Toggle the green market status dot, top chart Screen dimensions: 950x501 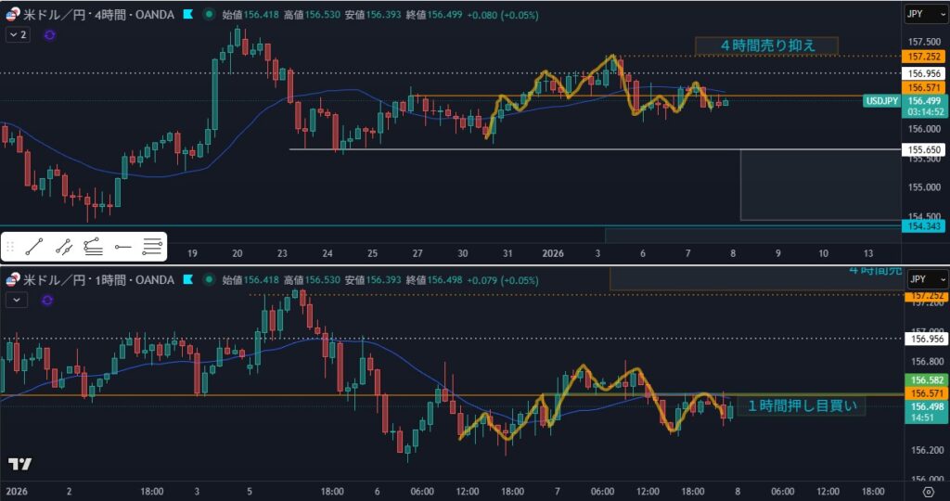[x=205, y=15]
